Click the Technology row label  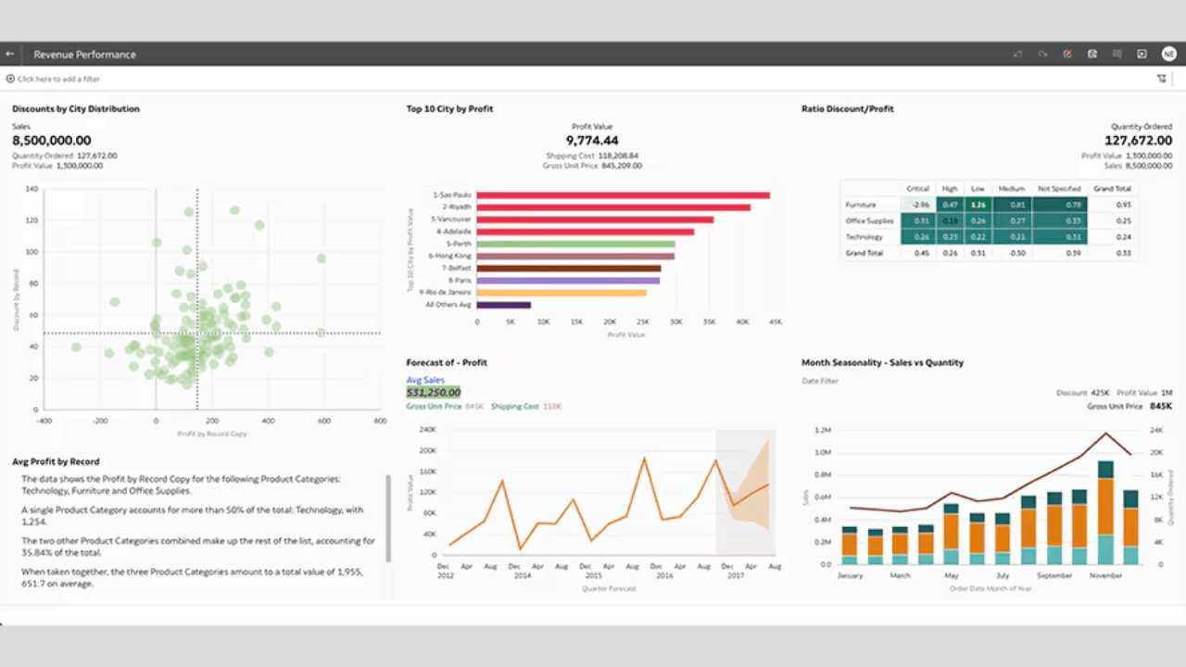[864, 236]
